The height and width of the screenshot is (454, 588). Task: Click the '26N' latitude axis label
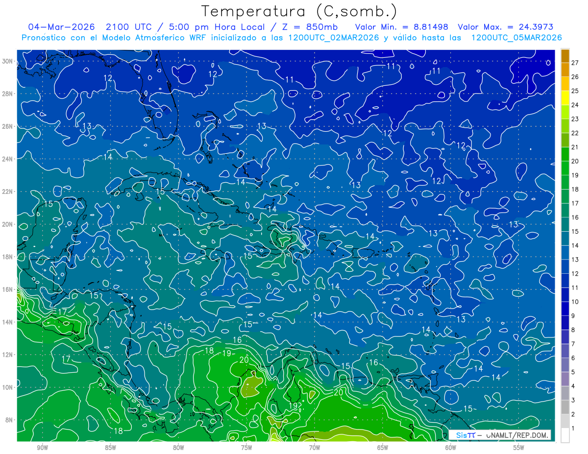point(7,126)
